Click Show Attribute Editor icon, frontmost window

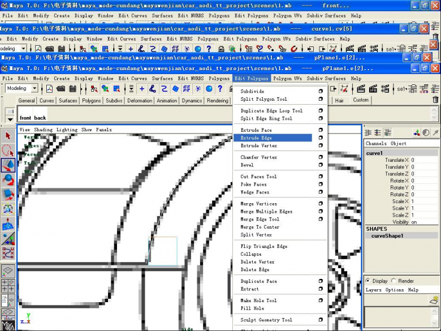(x=413, y=89)
